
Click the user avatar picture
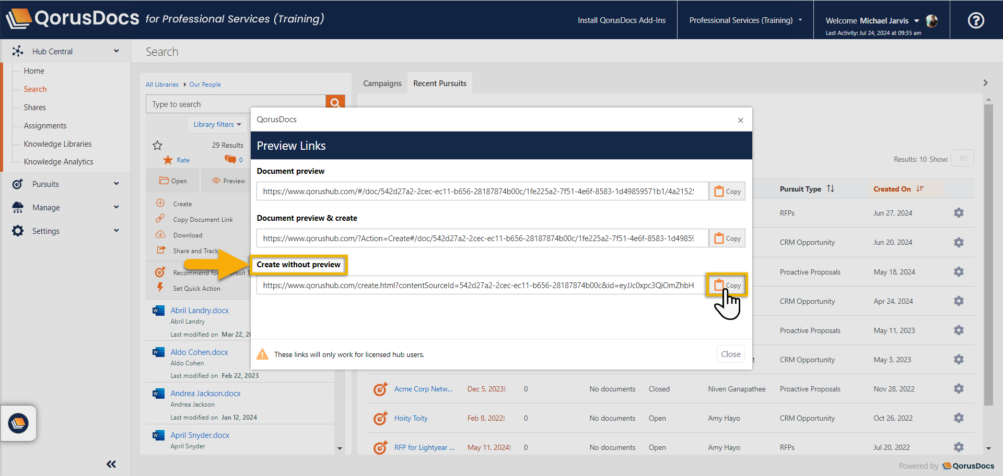[x=931, y=21]
